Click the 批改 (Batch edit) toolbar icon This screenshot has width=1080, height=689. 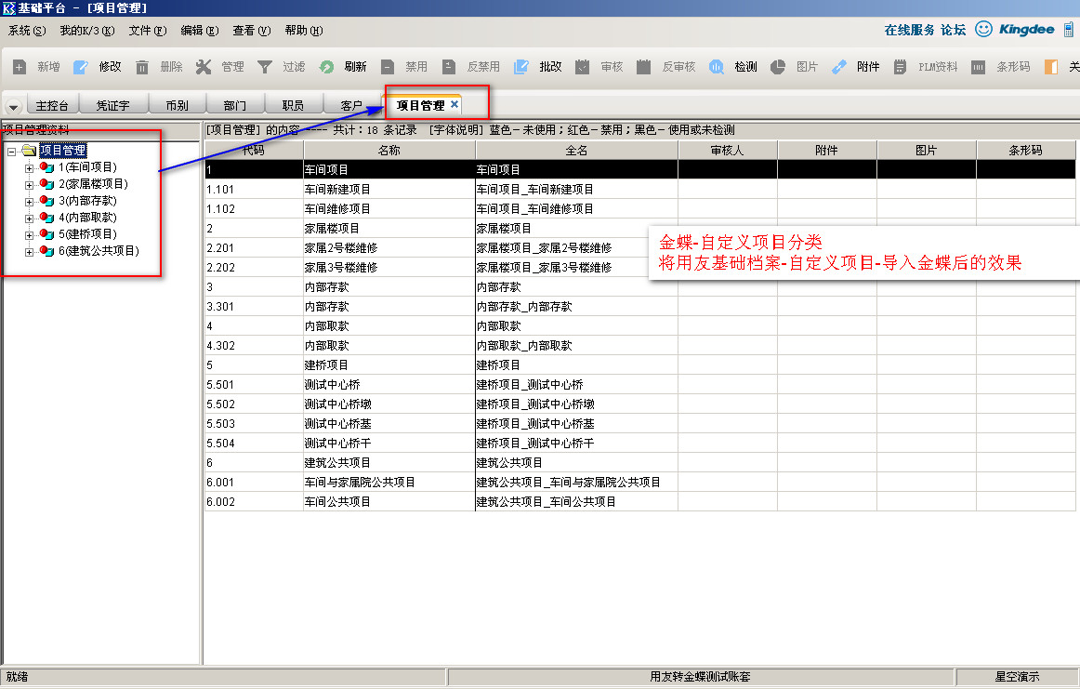pos(521,67)
